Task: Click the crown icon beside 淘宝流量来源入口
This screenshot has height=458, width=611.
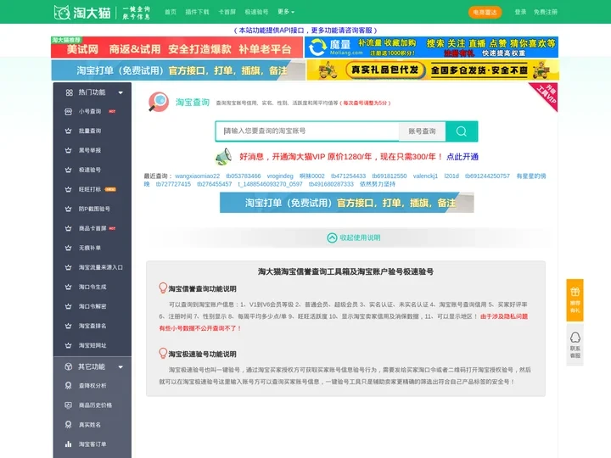Action: point(68,267)
